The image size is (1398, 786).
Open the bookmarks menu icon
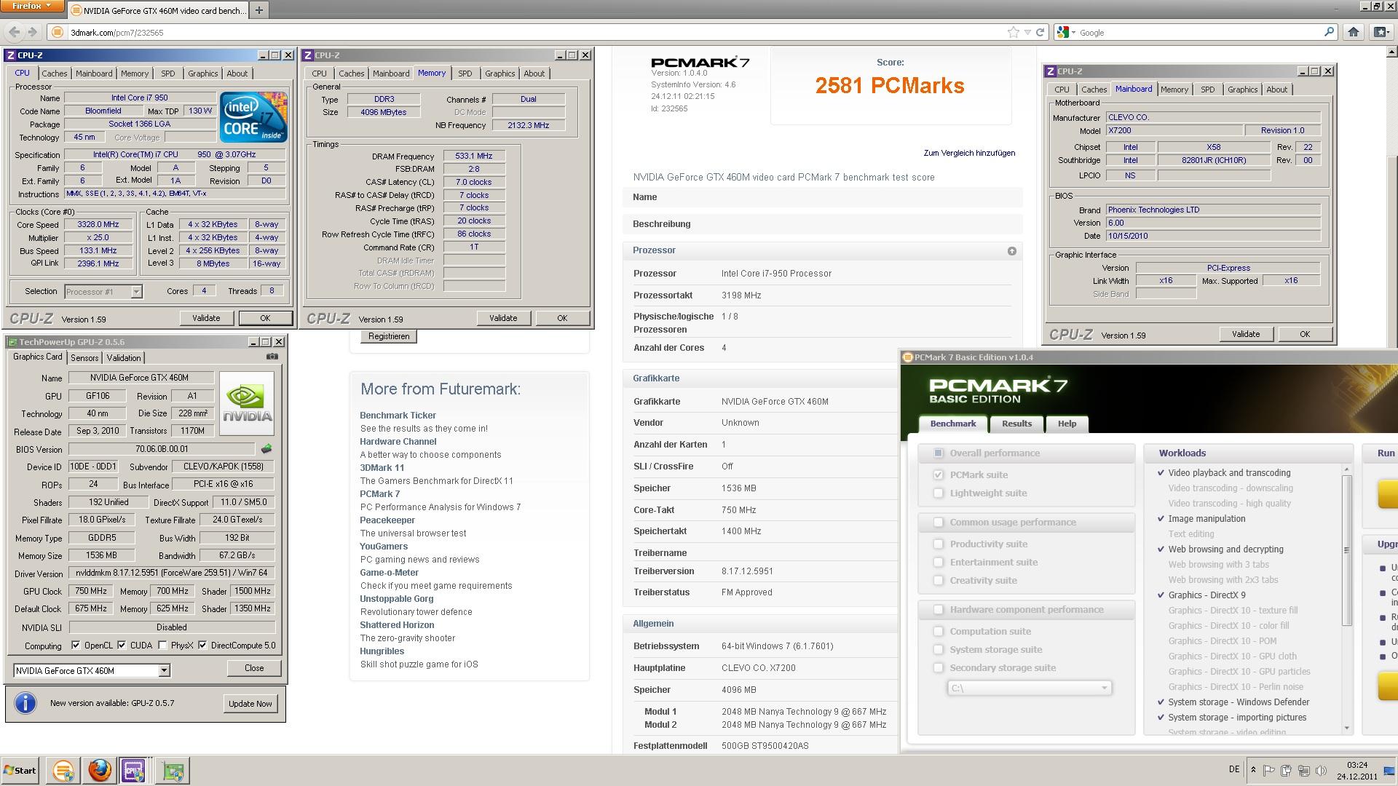click(x=1381, y=32)
